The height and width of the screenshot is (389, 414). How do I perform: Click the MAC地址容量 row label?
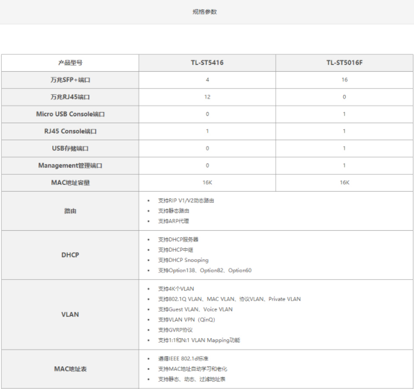pos(70,183)
